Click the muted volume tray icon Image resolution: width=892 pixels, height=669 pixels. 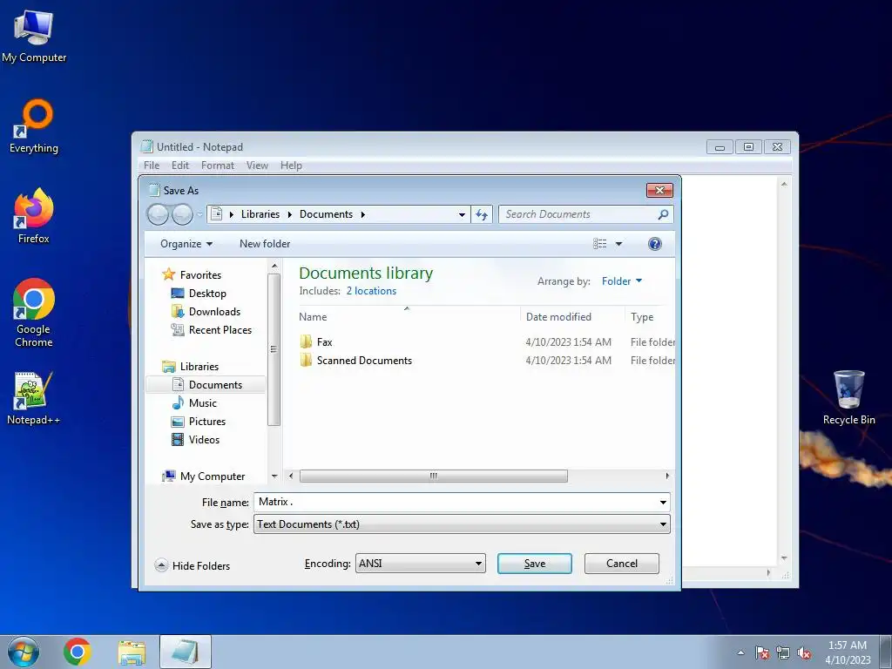(804, 652)
